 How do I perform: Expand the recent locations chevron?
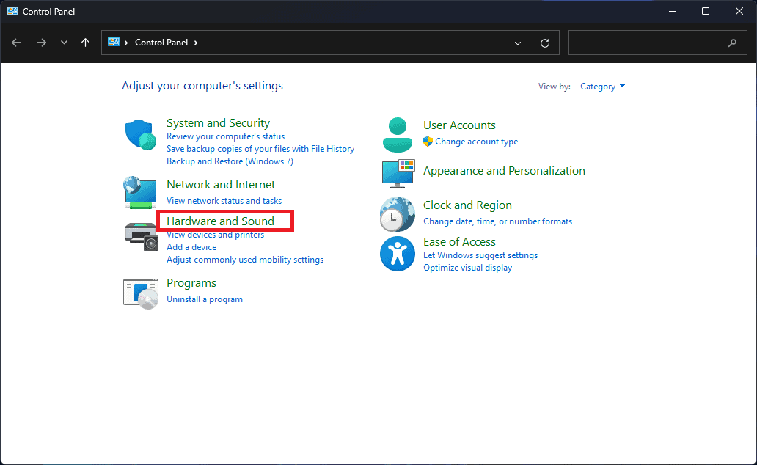point(64,43)
